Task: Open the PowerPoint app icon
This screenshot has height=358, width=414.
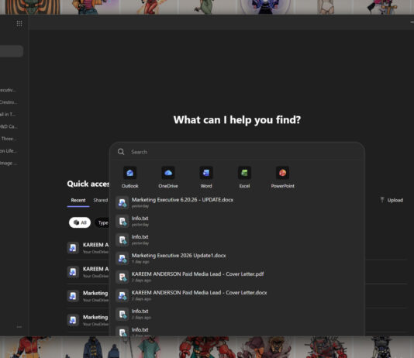Action: (282, 173)
